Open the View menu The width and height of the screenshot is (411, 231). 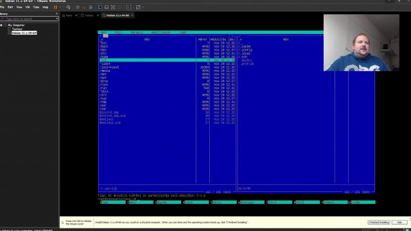(19, 7)
